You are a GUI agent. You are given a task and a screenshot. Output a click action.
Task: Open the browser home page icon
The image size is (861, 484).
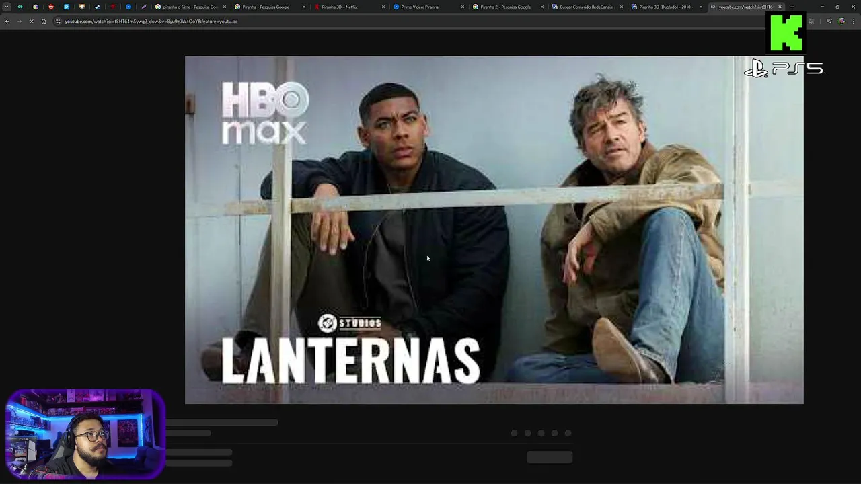click(44, 22)
